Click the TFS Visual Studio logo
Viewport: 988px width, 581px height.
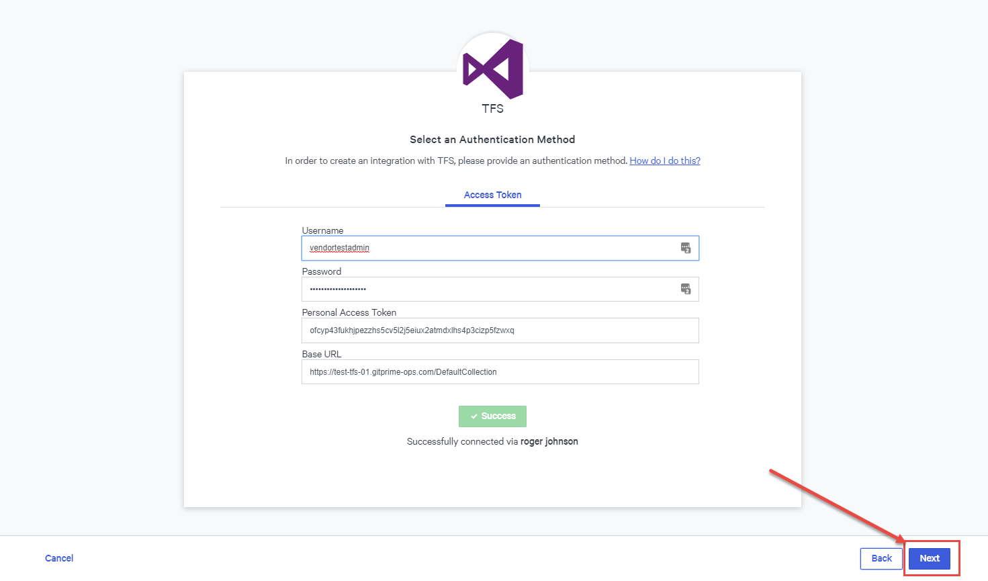tap(493, 69)
